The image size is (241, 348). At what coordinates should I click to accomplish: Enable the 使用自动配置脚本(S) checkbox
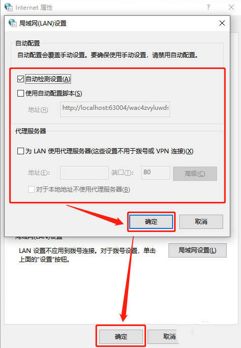coord(20,93)
